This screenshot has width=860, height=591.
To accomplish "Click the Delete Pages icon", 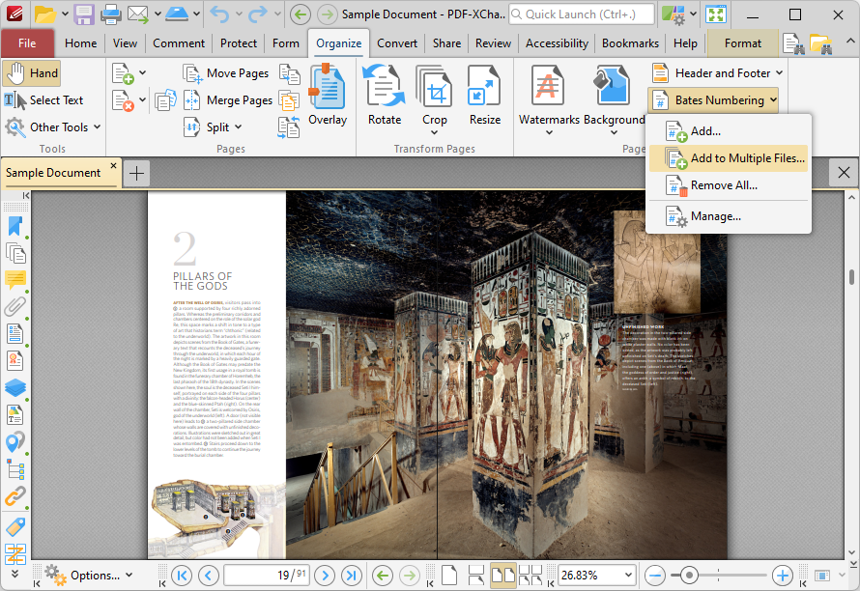I will (123, 100).
